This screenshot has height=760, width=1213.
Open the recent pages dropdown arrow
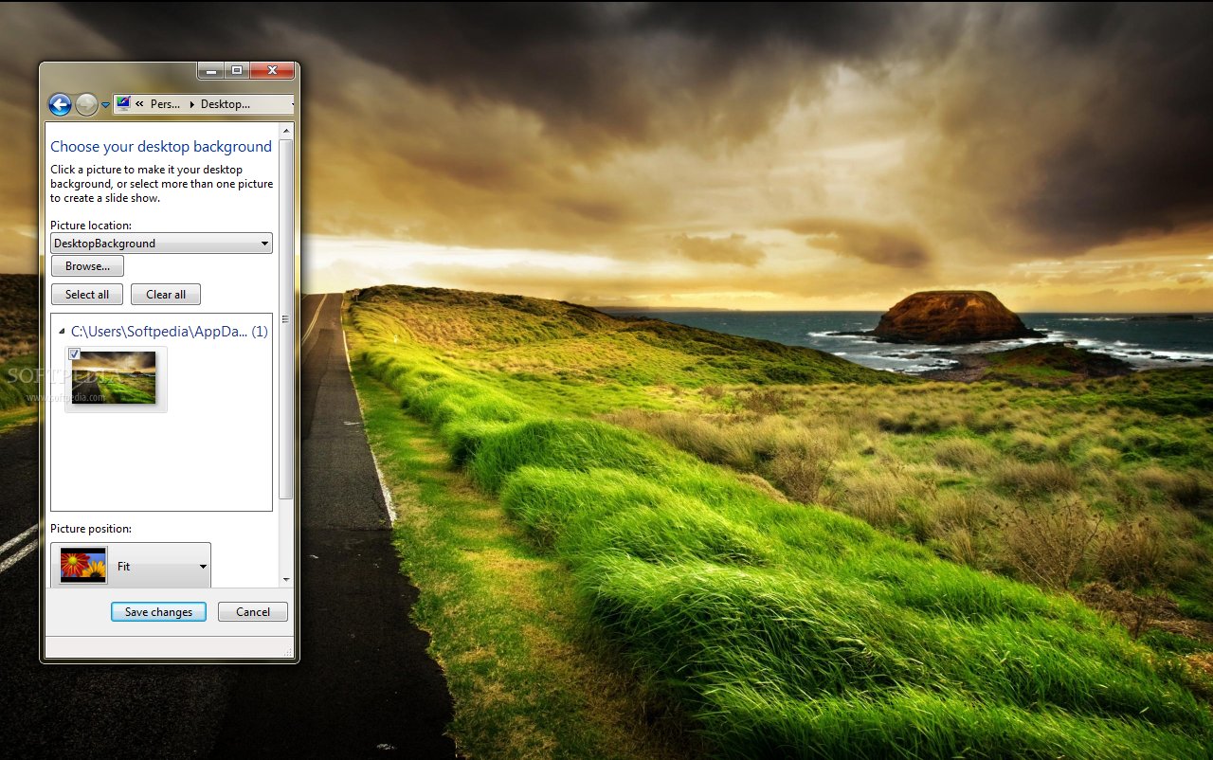(105, 105)
